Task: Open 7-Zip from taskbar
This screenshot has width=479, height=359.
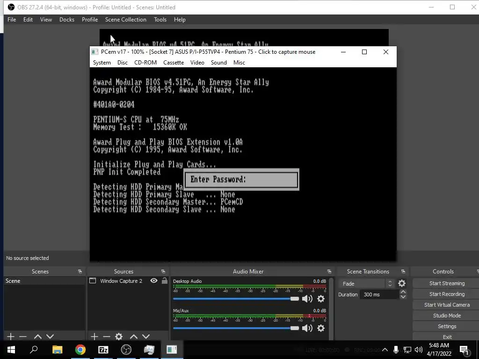Action: pos(103,350)
